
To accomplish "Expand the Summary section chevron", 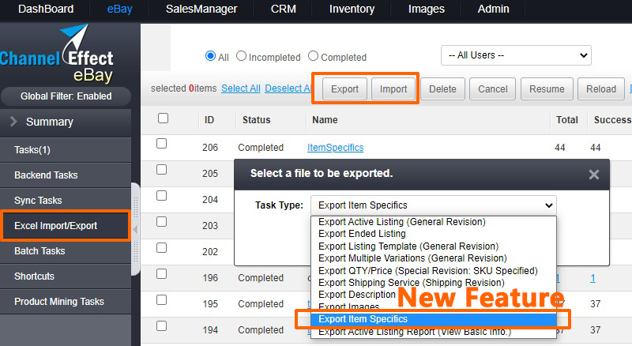I will [x=13, y=122].
